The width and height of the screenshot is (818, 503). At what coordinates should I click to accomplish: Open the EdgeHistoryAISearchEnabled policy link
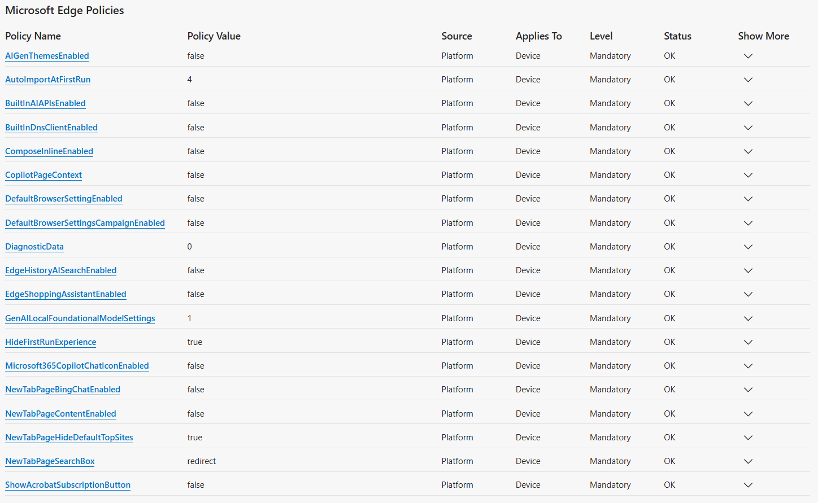point(60,270)
